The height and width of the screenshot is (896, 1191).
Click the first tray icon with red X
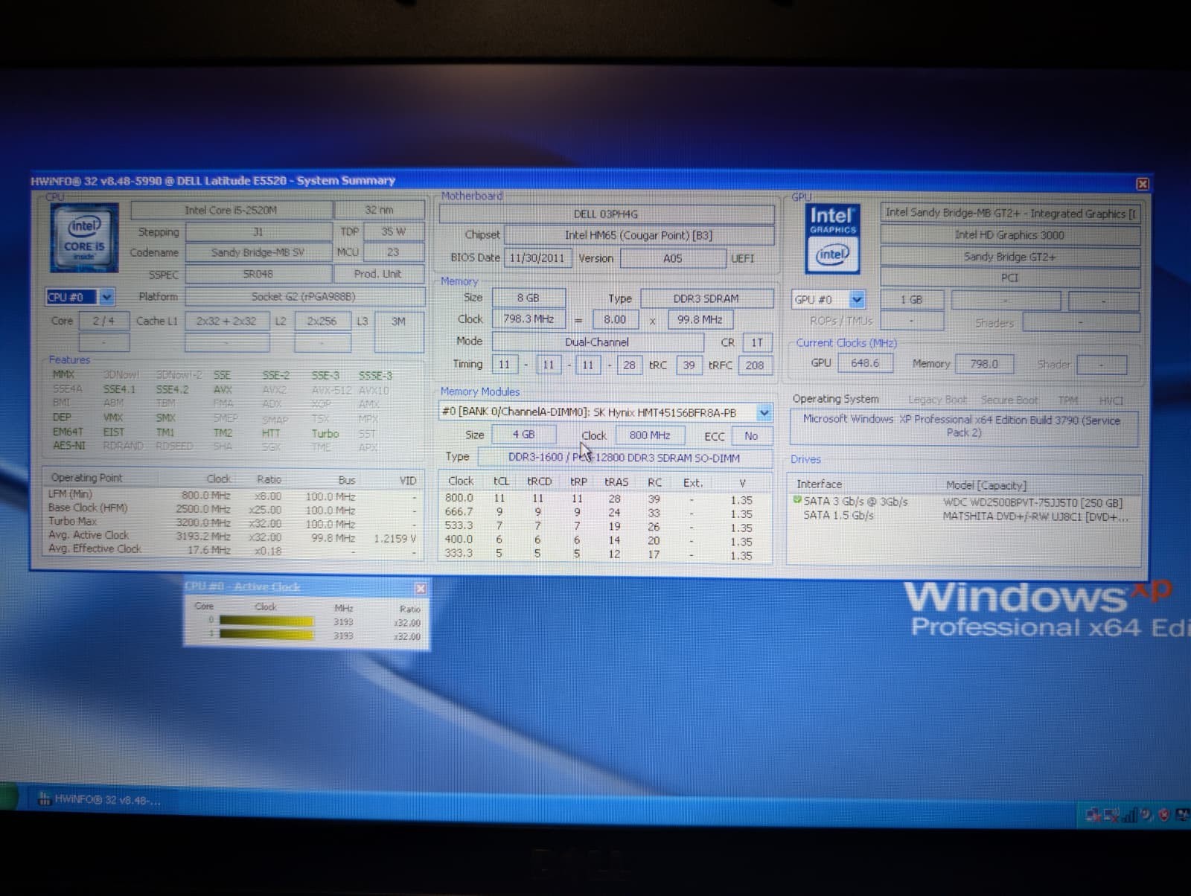click(x=1093, y=815)
